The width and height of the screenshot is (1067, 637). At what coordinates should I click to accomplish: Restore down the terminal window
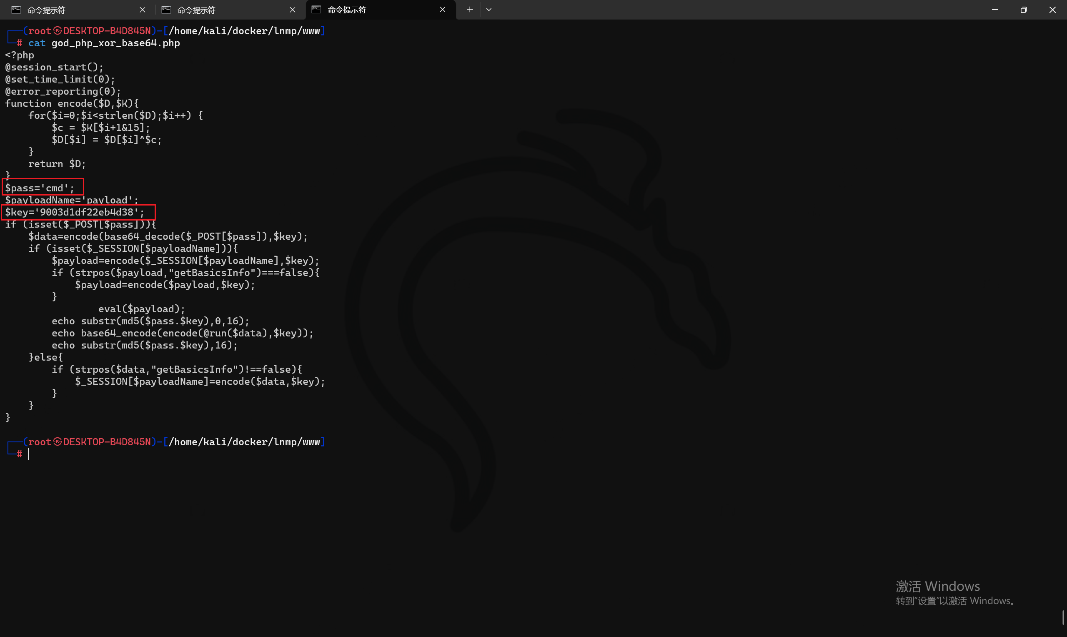click(x=1023, y=10)
